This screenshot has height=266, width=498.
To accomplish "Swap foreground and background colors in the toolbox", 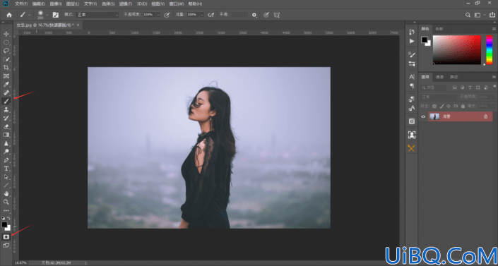I will pyautogui.click(x=9, y=219).
